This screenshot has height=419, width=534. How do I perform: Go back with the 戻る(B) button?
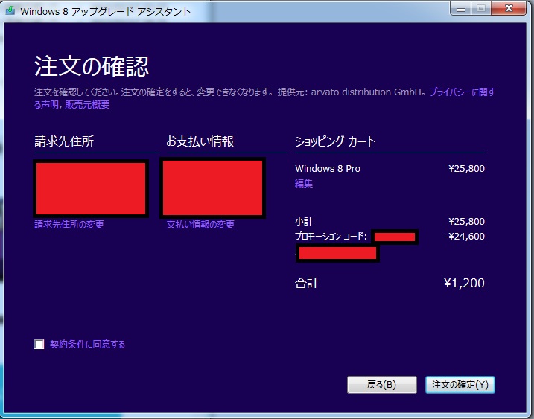click(382, 385)
